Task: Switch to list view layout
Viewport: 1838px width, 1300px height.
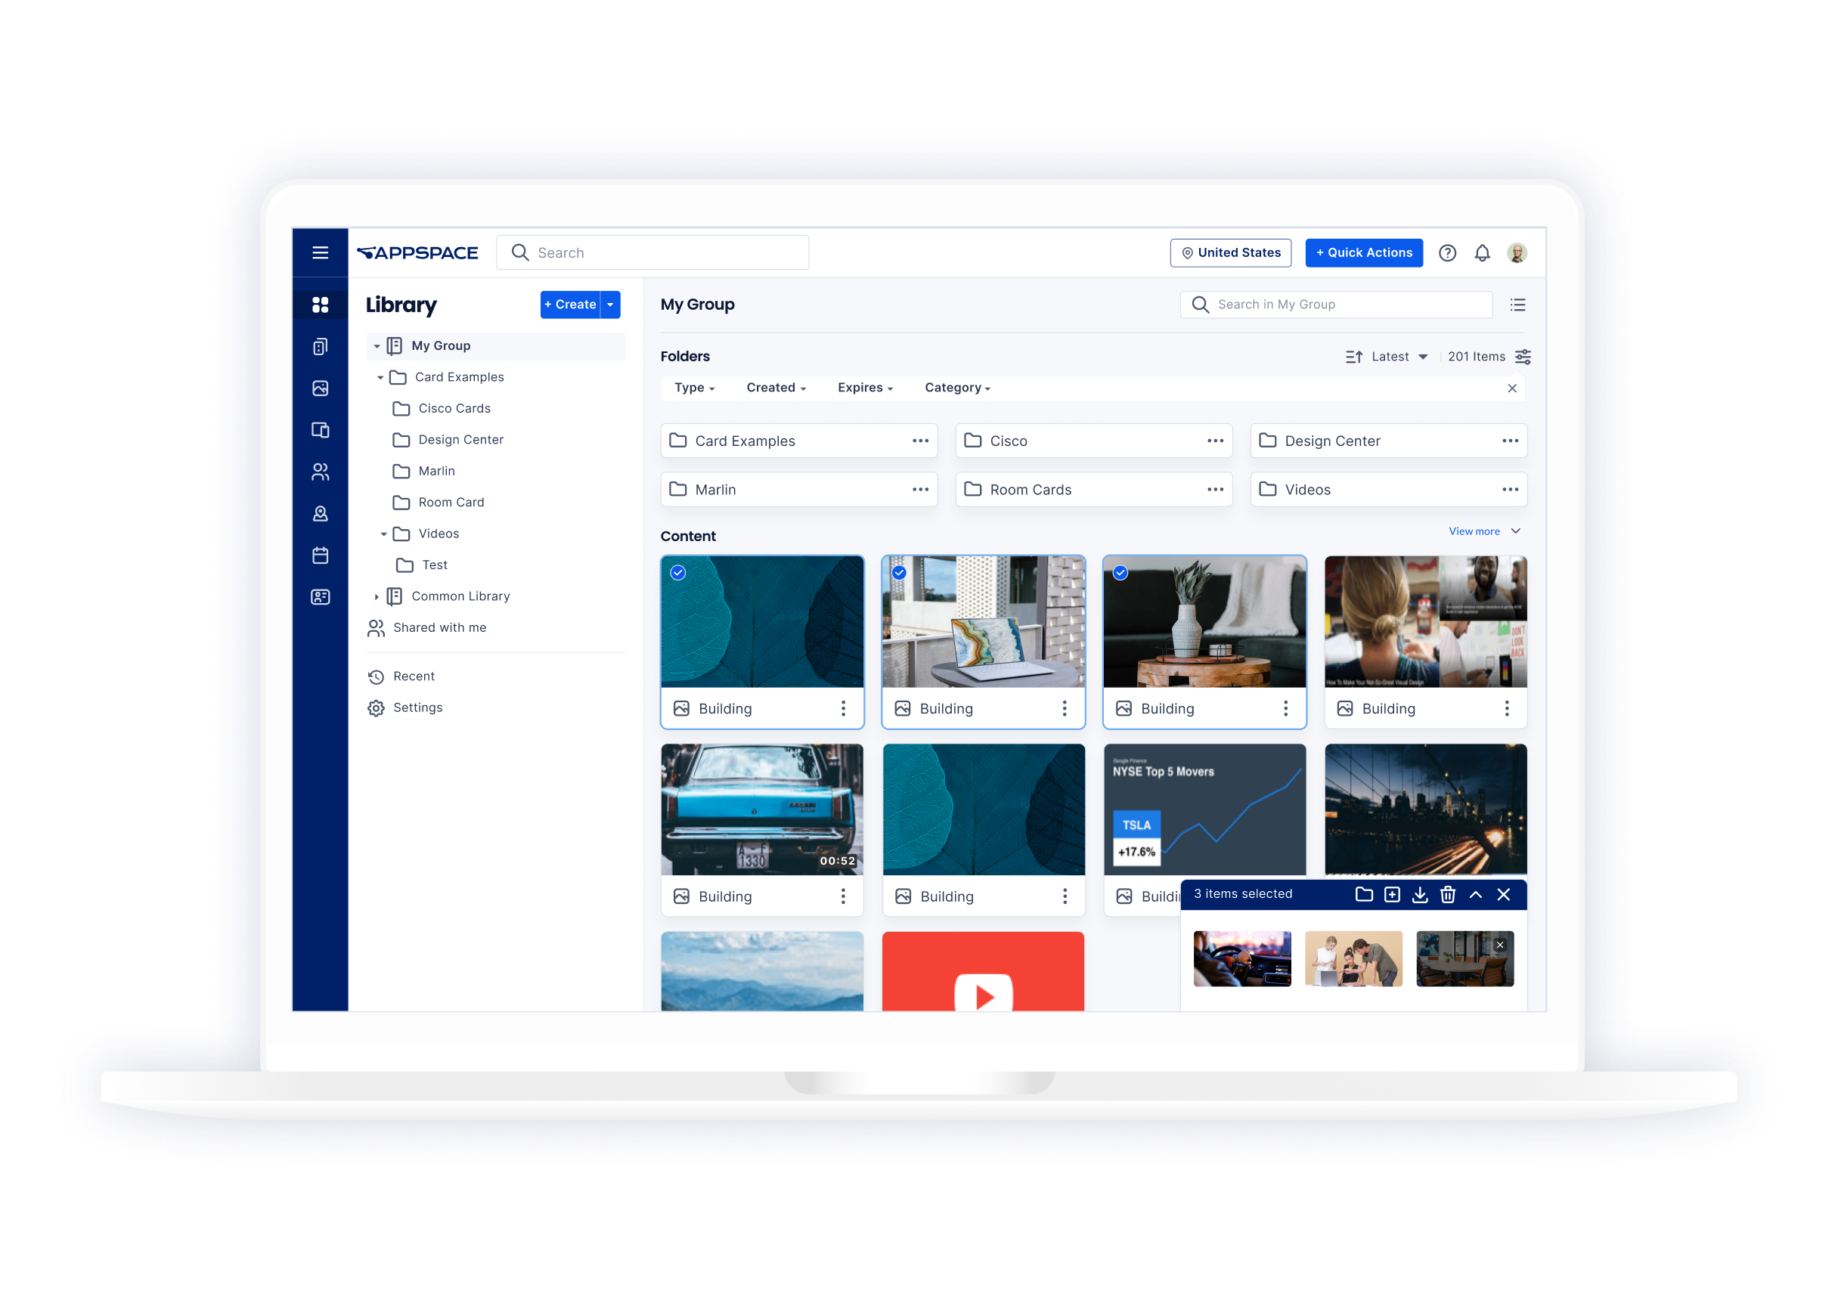Action: pyautogui.click(x=1517, y=304)
